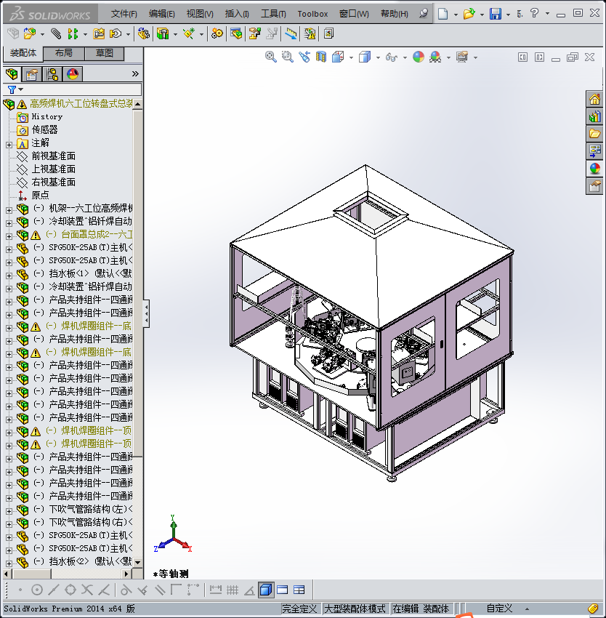The image size is (606, 618).
Task: Open Hide/Show Items dropdown arrow
Action: [x=405, y=58]
